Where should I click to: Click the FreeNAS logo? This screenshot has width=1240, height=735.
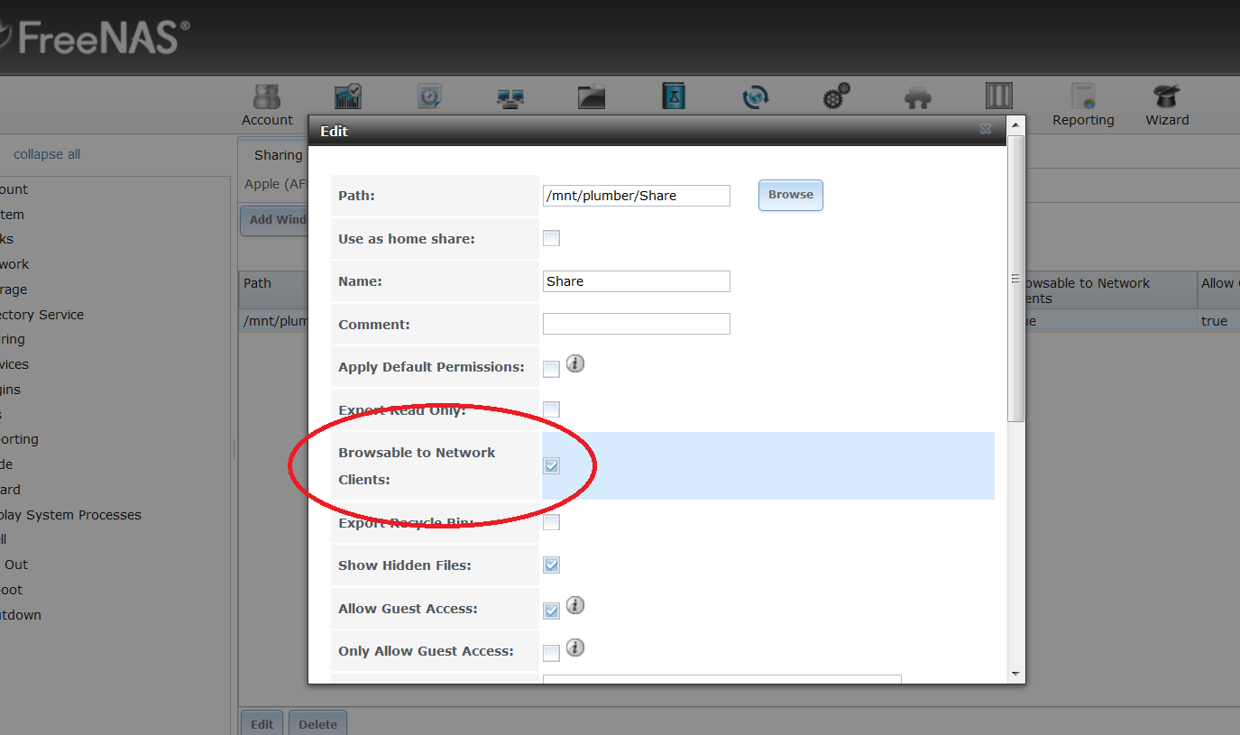pyautogui.click(x=95, y=36)
